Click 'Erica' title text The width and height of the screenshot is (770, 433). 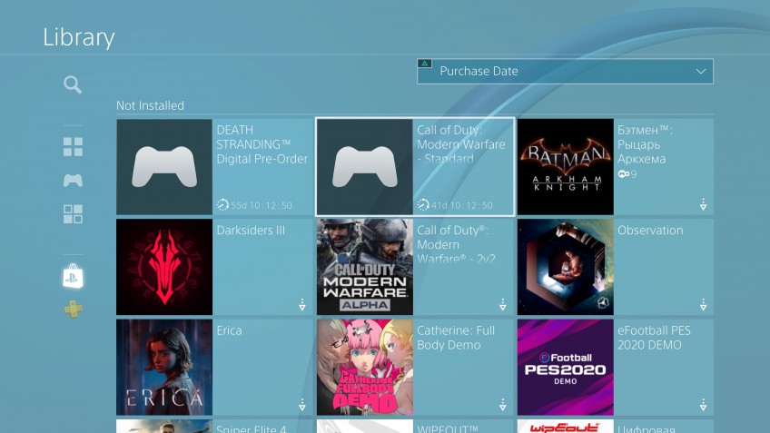(x=230, y=330)
